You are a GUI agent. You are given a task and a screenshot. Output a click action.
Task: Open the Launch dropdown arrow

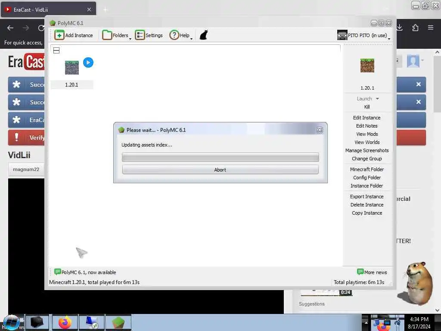tap(377, 99)
